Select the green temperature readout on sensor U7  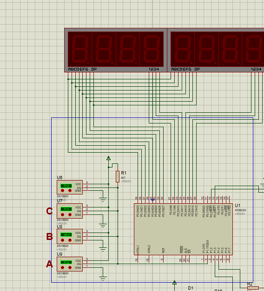(66, 209)
